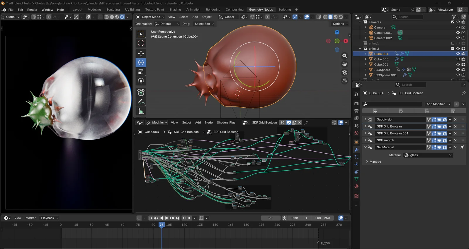Collapse the anim_2 collection
Image resolution: width=469 pixels, height=249 pixels.
360,49
